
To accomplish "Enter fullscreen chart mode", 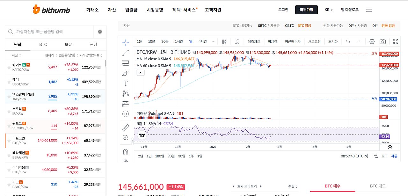I will (x=396, y=41).
